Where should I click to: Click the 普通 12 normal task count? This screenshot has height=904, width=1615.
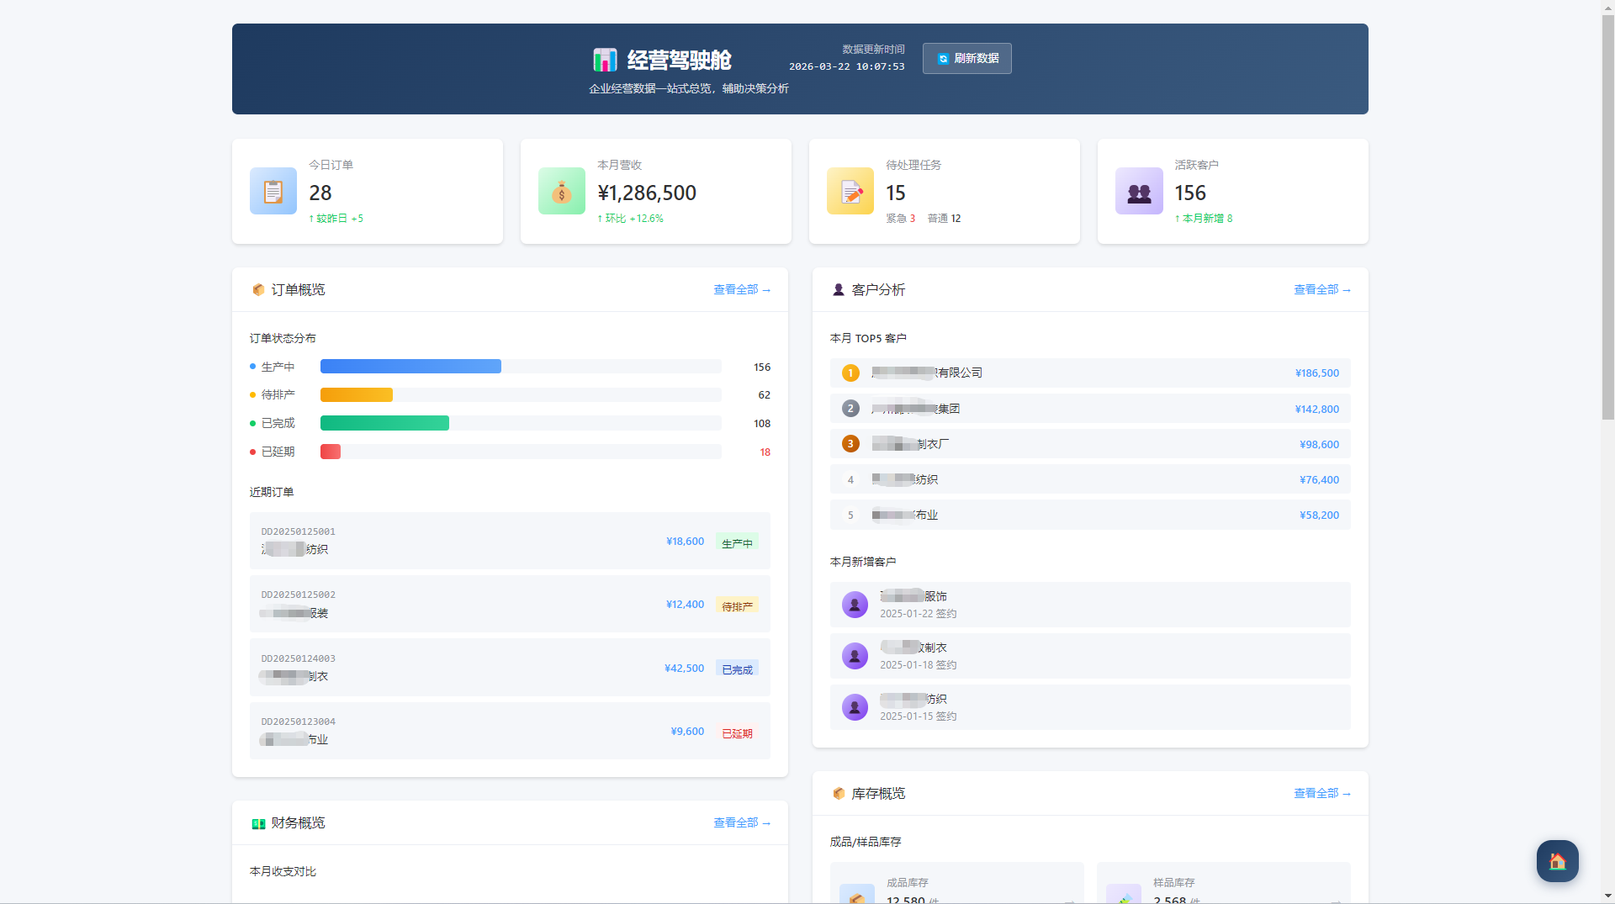(944, 219)
